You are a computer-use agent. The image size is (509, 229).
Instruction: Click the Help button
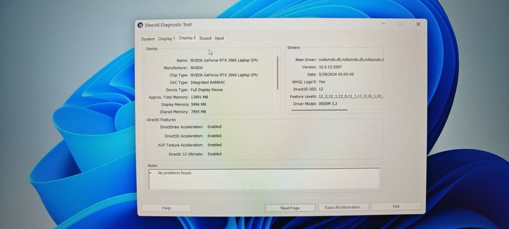pos(166,208)
